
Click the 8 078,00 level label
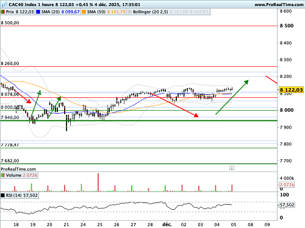(10, 94)
